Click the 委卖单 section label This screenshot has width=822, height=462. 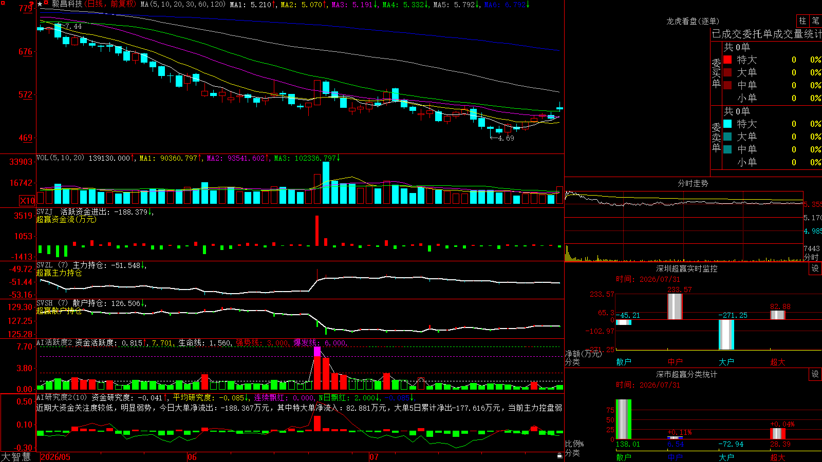coord(716,138)
